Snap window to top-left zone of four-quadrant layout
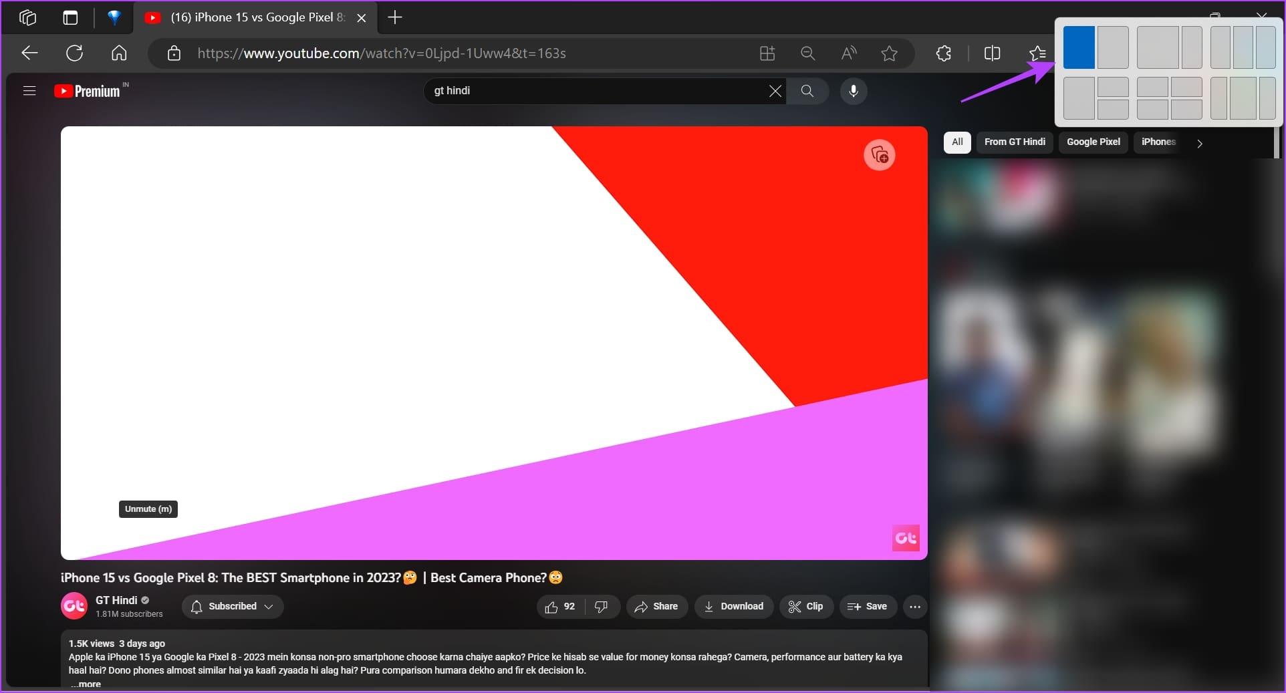 click(x=1152, y=87)
